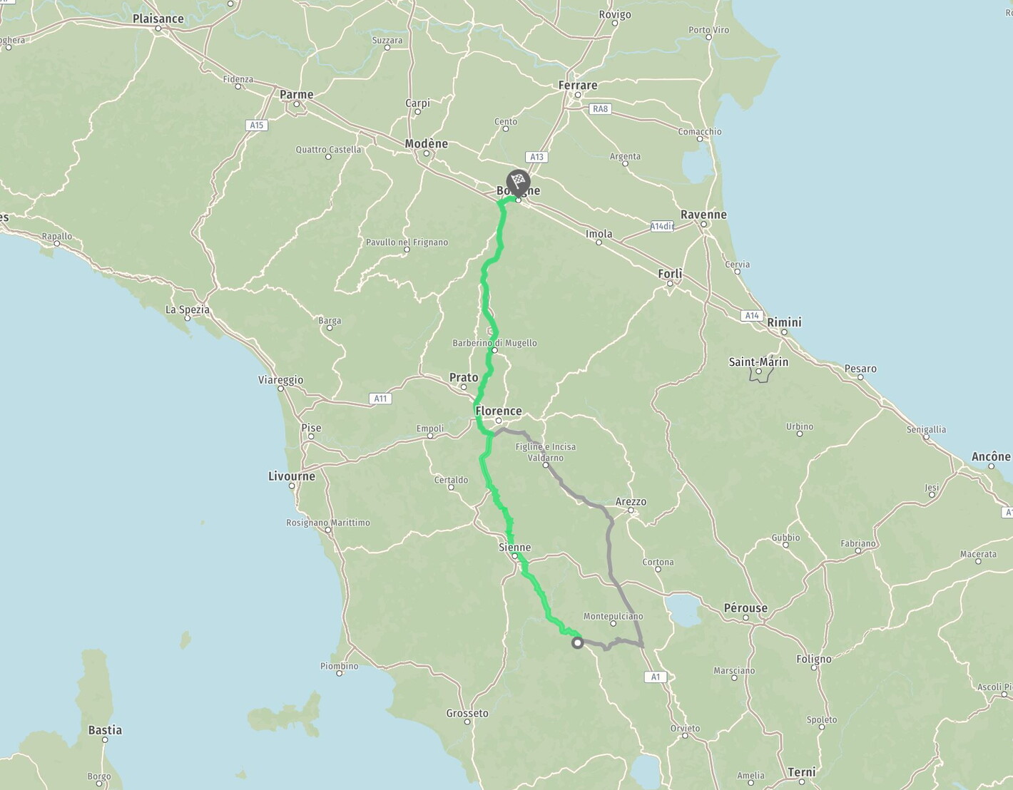Select the A11 highway shield near Prato
Image resolution: width=1013 pixels, height=790 pixels.
[x=381, y=399]
